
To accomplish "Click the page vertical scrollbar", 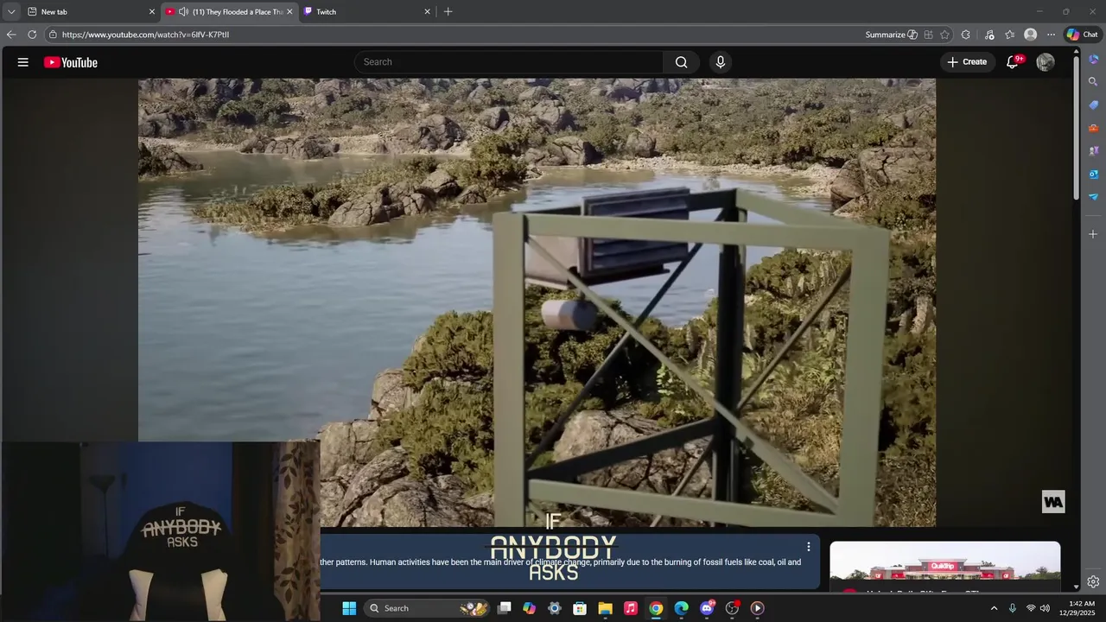I will click(x=1076, y=126).
